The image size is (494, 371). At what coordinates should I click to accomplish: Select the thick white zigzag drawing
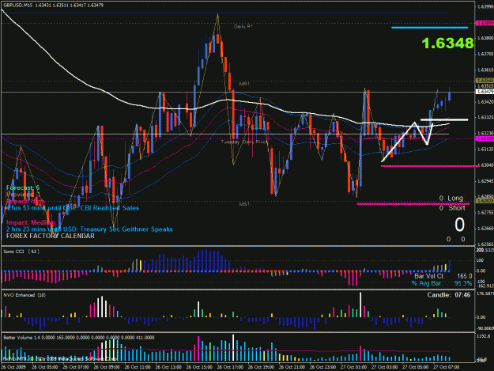[x=407, y=142]
